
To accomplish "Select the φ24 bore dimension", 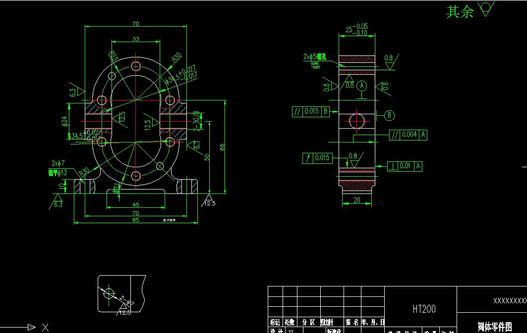I will 64,121.
